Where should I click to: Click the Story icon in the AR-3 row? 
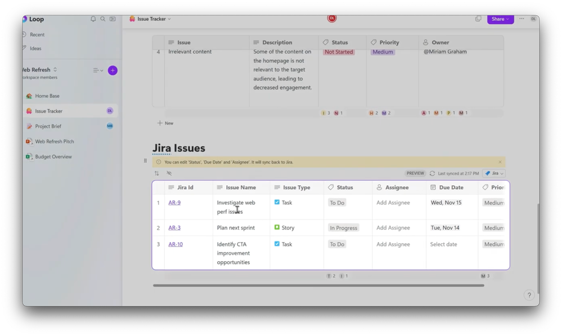[x=277, y=227]
